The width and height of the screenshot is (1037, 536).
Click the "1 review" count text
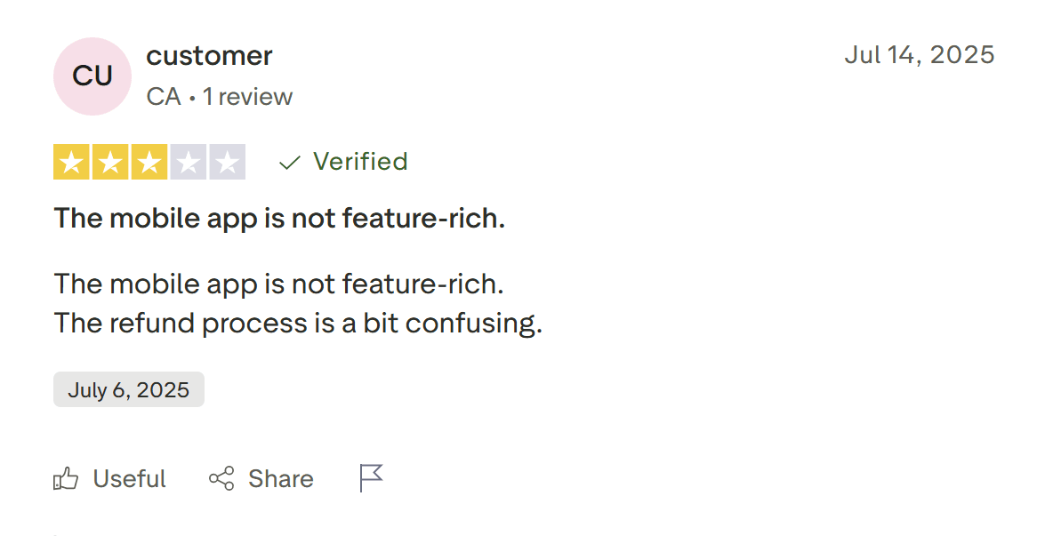247,96
